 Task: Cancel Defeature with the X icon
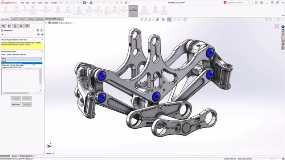click(x=2, y=35)
